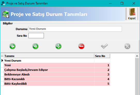This screenshot has width=140, height=95.
Task: Go to next record with green right arrow
Action: [x=35, y=46]
